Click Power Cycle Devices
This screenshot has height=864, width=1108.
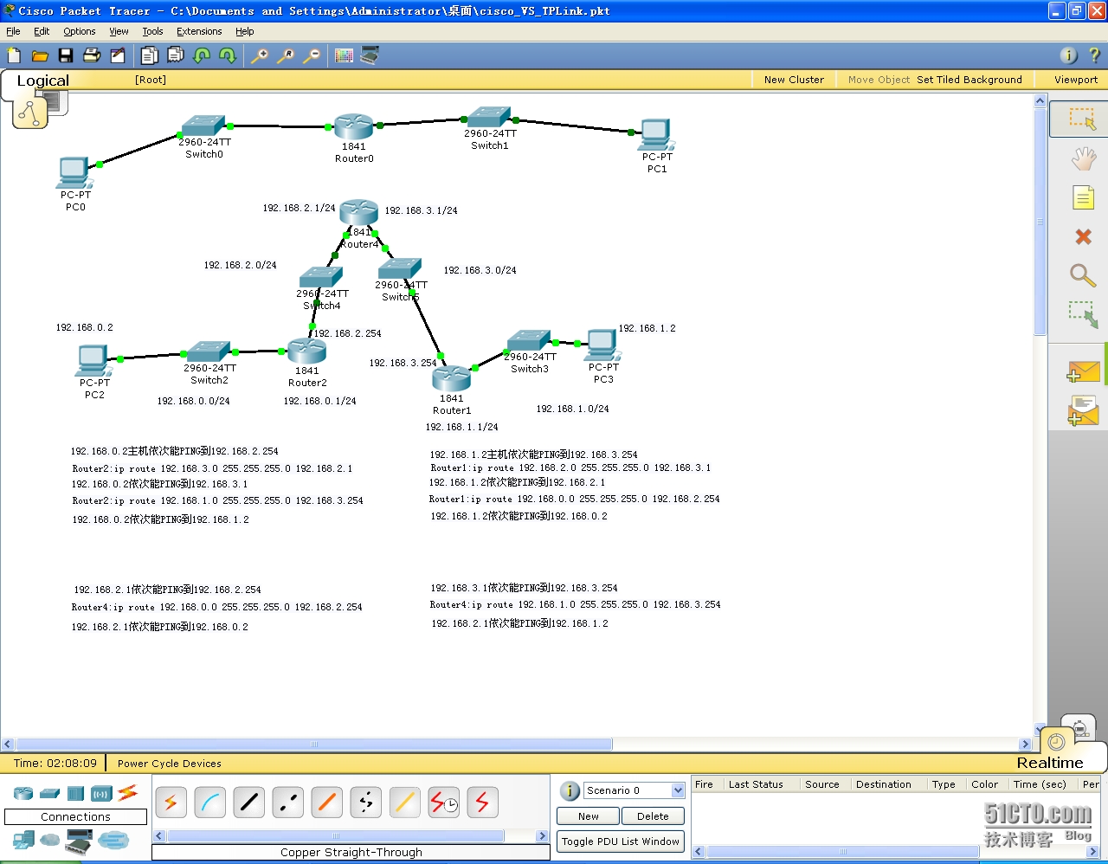(x=170, y=764)
